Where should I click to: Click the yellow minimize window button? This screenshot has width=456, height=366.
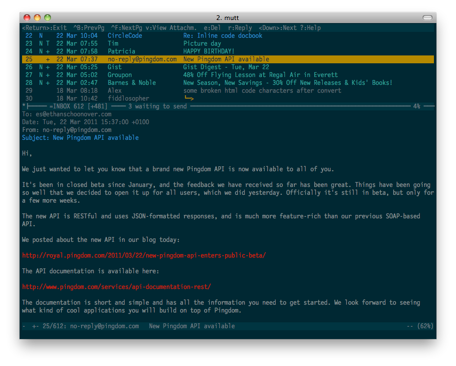(37, 18)
